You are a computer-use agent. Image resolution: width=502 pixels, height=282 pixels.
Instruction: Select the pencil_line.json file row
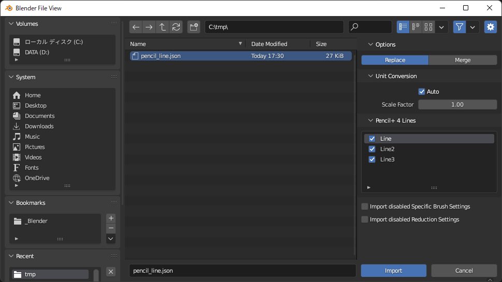[241, 56]
